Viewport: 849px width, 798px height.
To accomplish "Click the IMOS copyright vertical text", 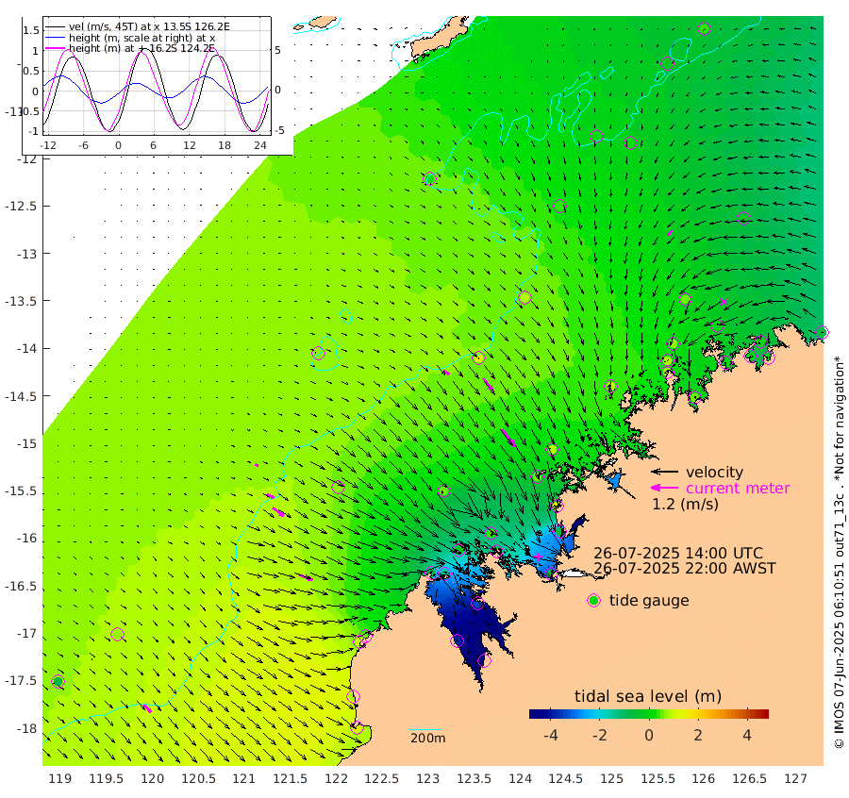I will [839, 552].
